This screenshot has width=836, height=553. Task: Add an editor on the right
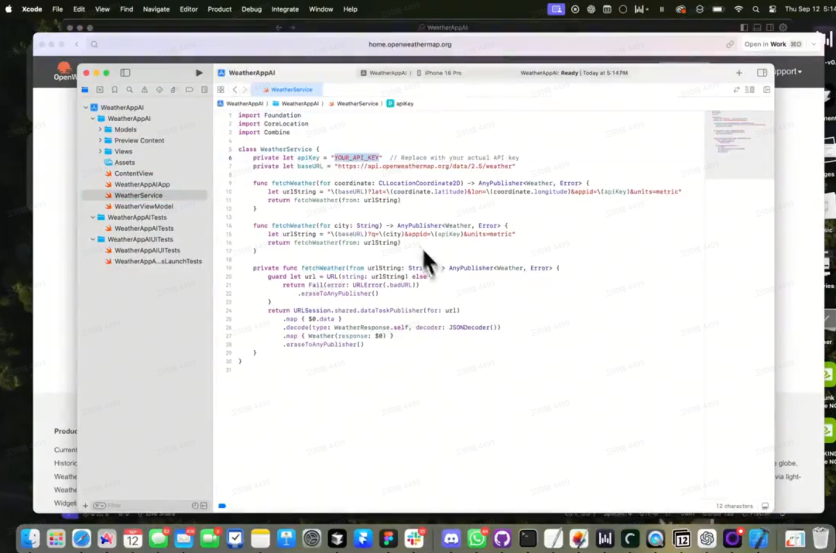[x=766, y=90]
